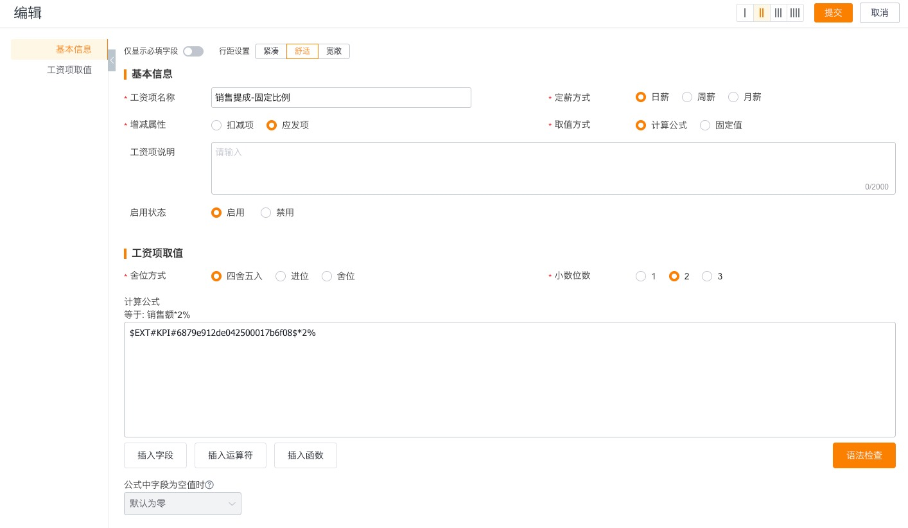Screen dimensions: 908x528
Task: Select the four-column layout icon
Action: click(x=795, y=13)
